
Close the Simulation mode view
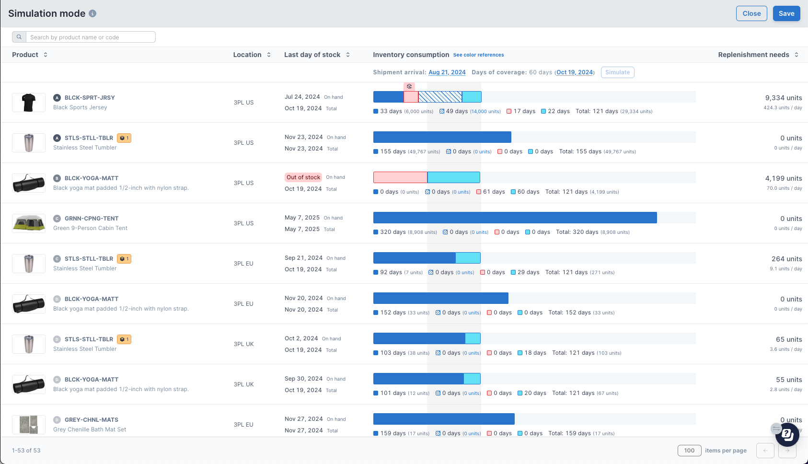coord(751,13)
